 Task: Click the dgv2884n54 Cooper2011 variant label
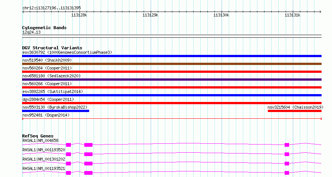pyautogui.click(x=48, y=99)
